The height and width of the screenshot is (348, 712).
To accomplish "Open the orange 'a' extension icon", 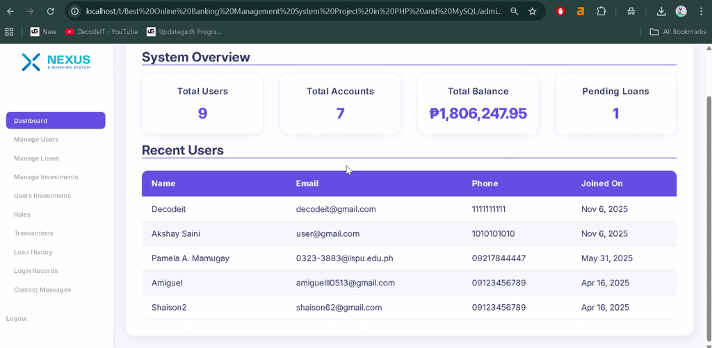I will 581,11.
